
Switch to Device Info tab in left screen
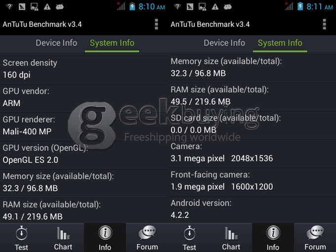tap(56, 43)
